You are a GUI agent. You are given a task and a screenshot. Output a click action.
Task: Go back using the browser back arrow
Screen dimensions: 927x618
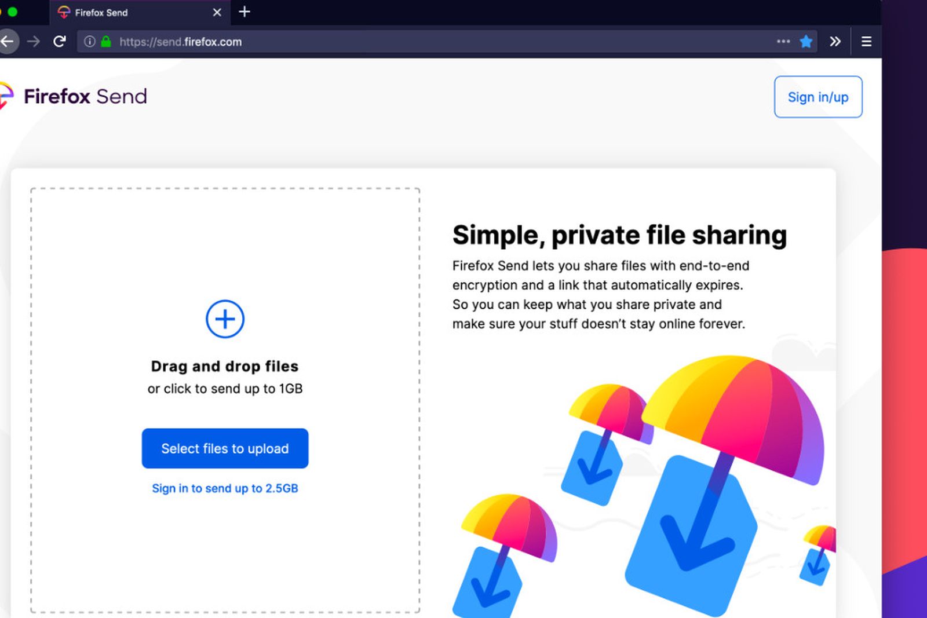[7, 42]
